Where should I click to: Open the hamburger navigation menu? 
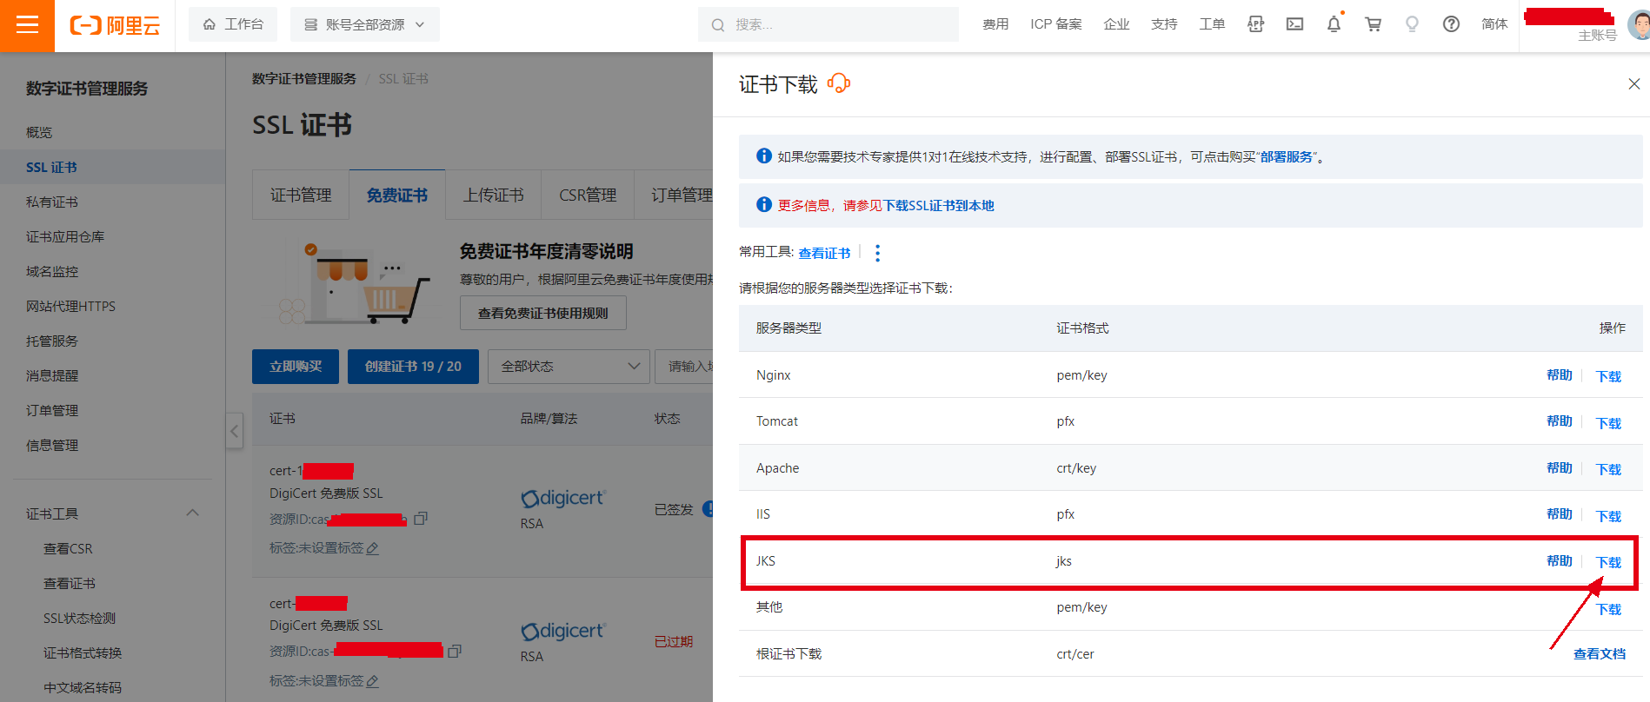point(27,25)
